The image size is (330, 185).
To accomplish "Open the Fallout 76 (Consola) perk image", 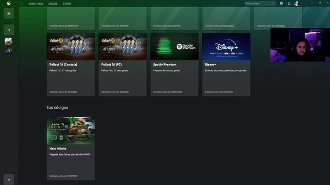I will [71, 47].
